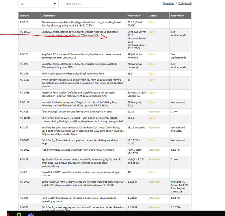Select issue ID PO-426
The image size is (225, 216).
tap(24, 111)
